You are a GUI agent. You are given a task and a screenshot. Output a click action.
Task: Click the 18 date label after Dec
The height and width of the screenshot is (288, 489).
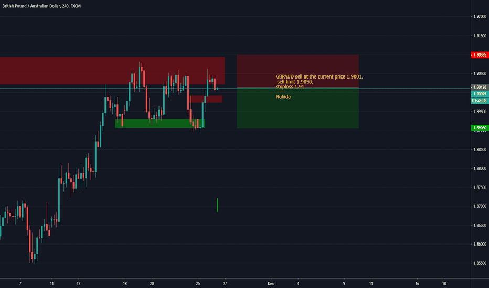pos(444,283)
